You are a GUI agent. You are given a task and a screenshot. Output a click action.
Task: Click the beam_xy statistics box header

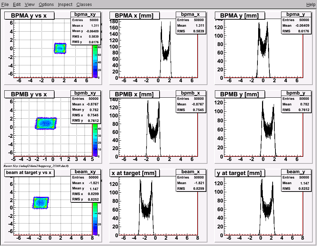click(x=85, y=171)
